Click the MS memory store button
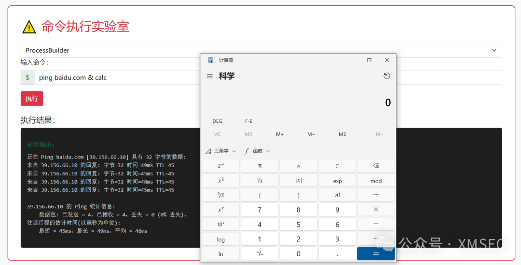Viewport: 521px width, 265px height. 342,134
